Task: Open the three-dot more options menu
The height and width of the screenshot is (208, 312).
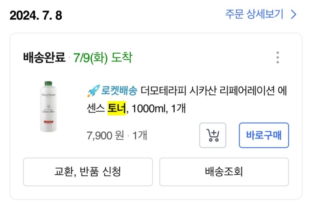Action: pyautogui.click(x=277, y=57)
